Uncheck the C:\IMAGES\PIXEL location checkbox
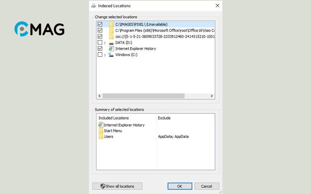 click(x=100, y=24)
